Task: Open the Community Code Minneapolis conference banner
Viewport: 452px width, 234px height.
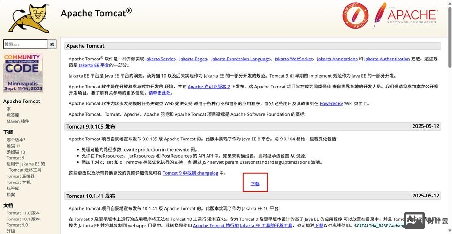Action: pos(23,73)
